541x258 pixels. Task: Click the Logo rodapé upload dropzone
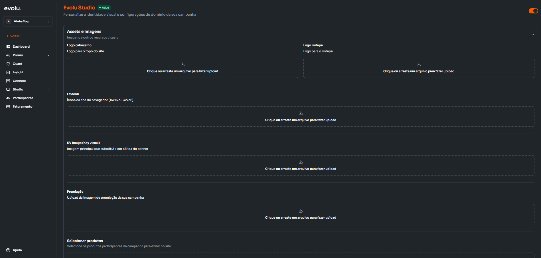419,68
